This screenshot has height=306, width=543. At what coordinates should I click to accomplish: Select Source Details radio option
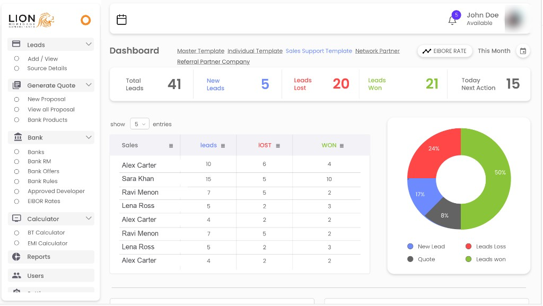(16, 68)
